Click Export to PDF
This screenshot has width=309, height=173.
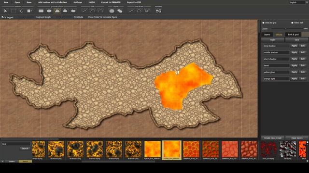point(134,2)
